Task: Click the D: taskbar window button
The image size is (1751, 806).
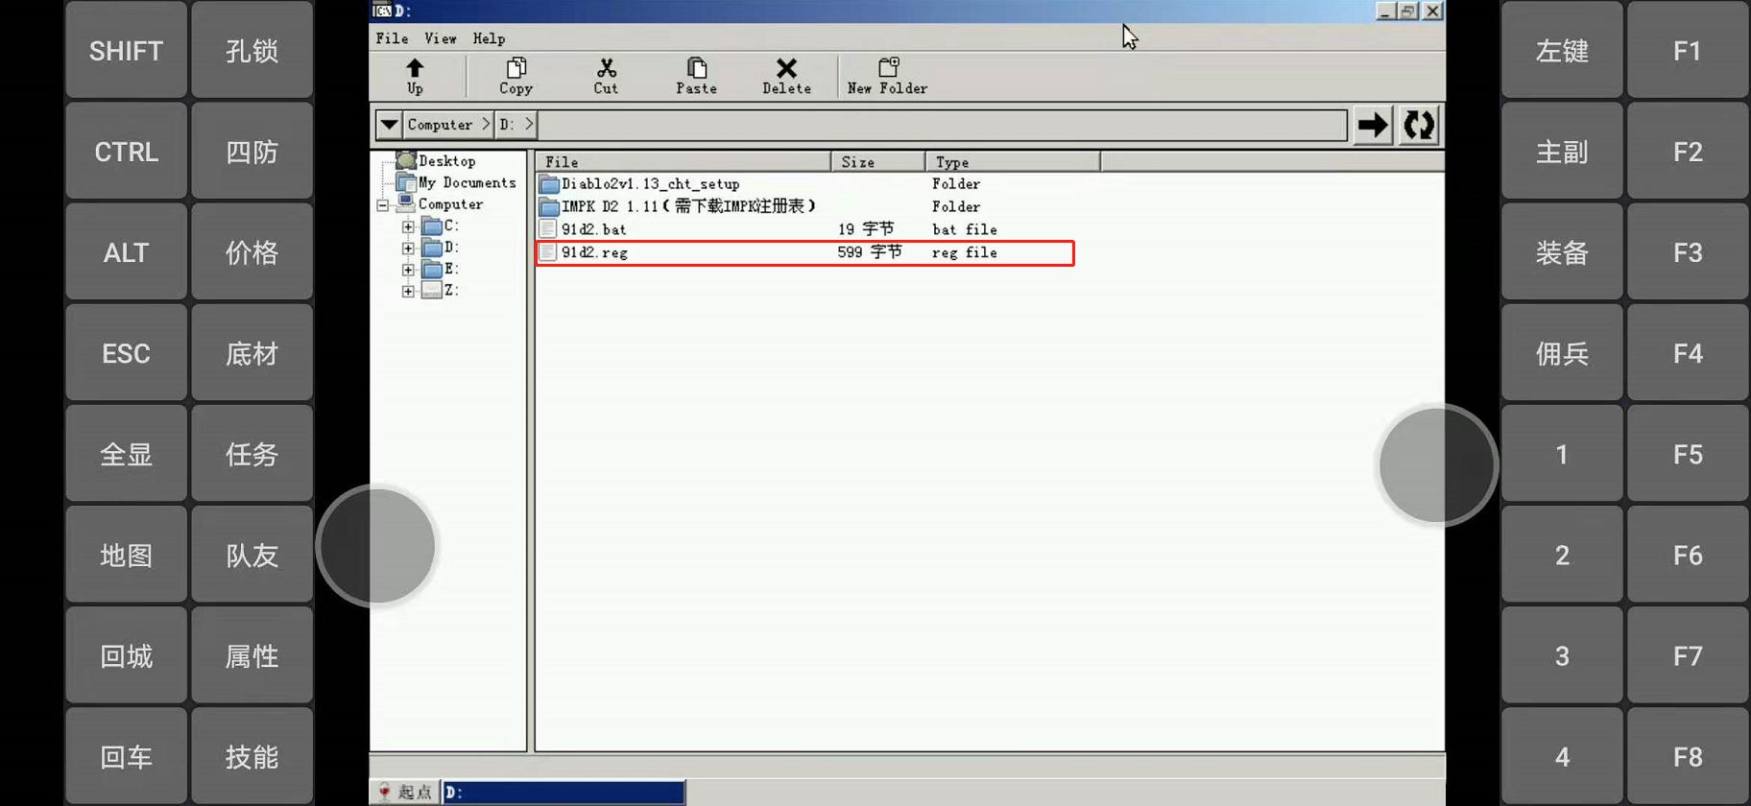Action: click(564, 793)
